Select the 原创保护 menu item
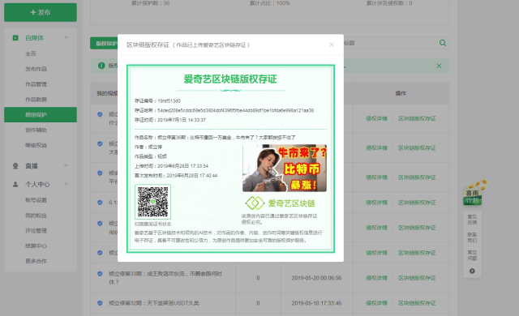519x316 pixels. (x=41, y=115)
